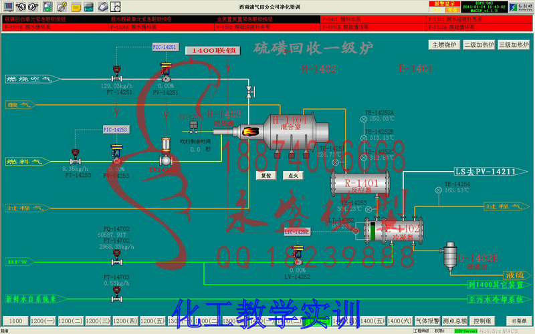Click the E-1402 condenser level bar
The image size is (535, 334).
pyautogui.click(x=373, y=230)
